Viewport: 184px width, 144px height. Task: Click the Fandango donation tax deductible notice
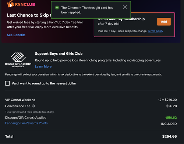click(83, 75)
